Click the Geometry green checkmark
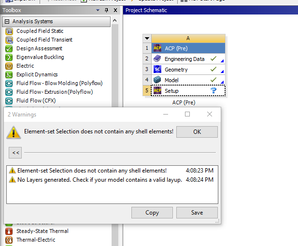Image resolution: width=298 pixels, height=246 pixels. coord(213,69)
